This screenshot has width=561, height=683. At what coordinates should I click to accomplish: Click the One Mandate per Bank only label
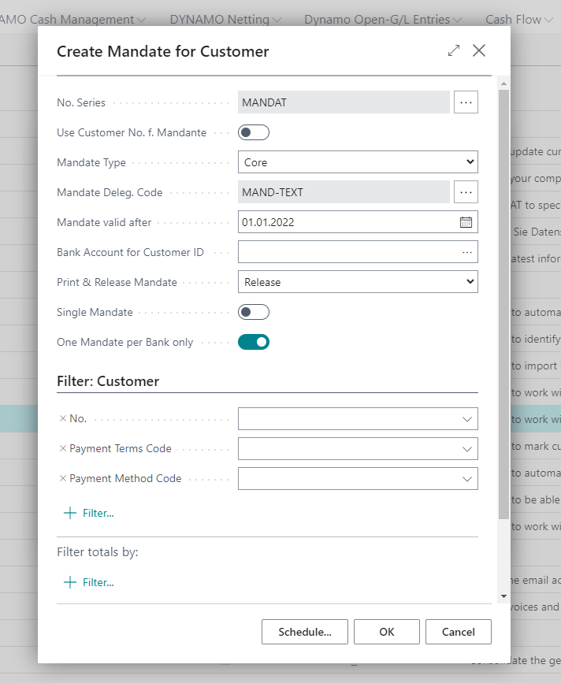click(x=125, y=343)
